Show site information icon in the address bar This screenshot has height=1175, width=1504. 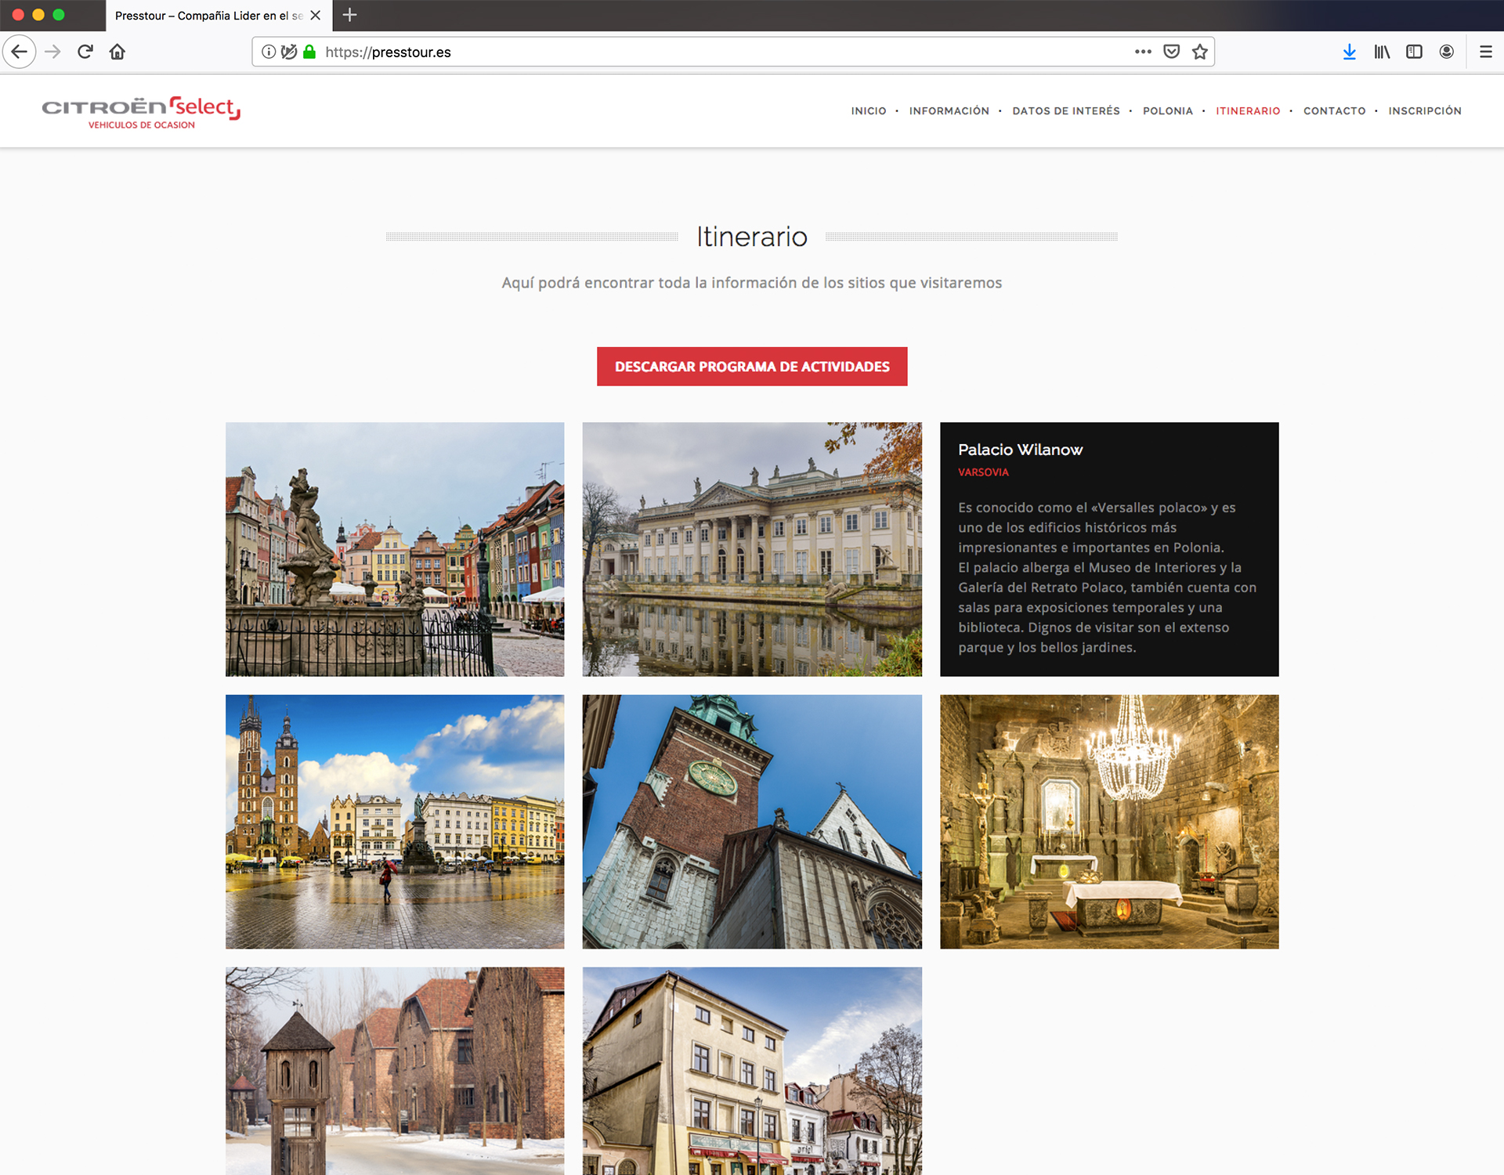click(x=269, y=52)
